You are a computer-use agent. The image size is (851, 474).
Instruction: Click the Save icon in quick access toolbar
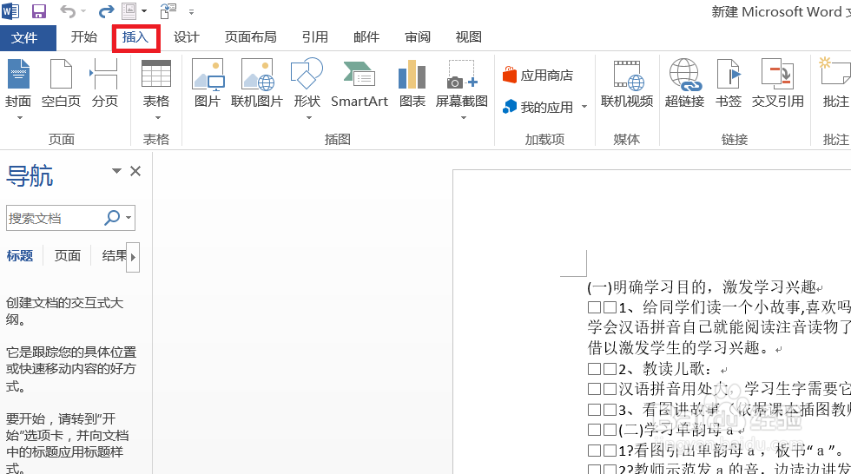(38, 10)
